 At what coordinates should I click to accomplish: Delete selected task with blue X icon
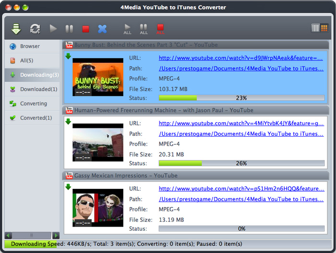click(102, 29)
